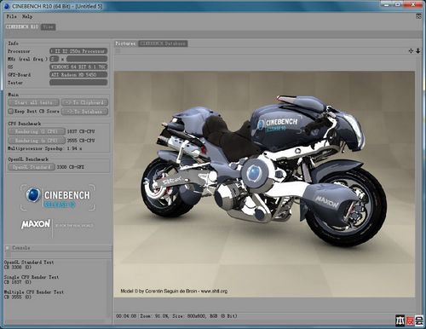Click the empty Tester input field
The image size is (426, 329).
pos(78,83)
